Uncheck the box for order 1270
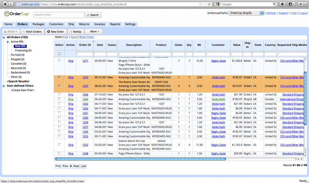 tap(59, 77)
